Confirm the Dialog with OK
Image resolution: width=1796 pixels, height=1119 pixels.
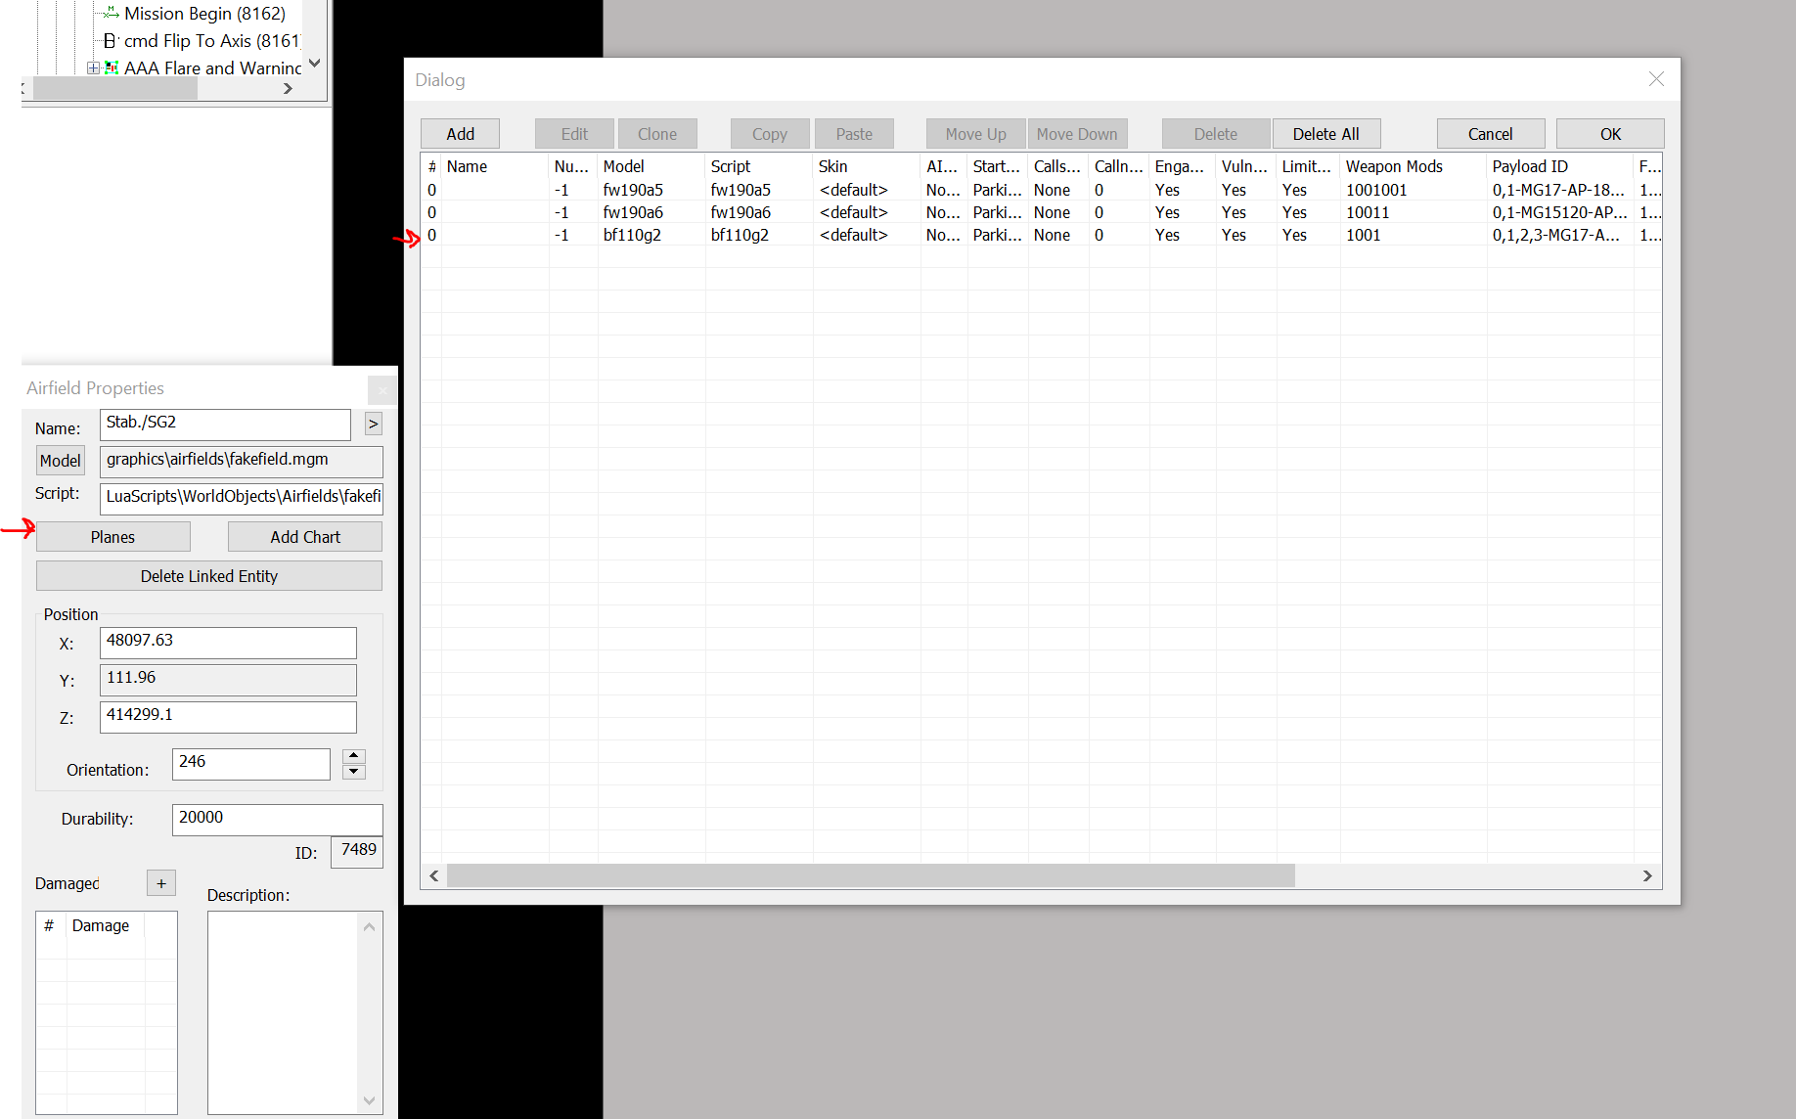[1610, 134]
